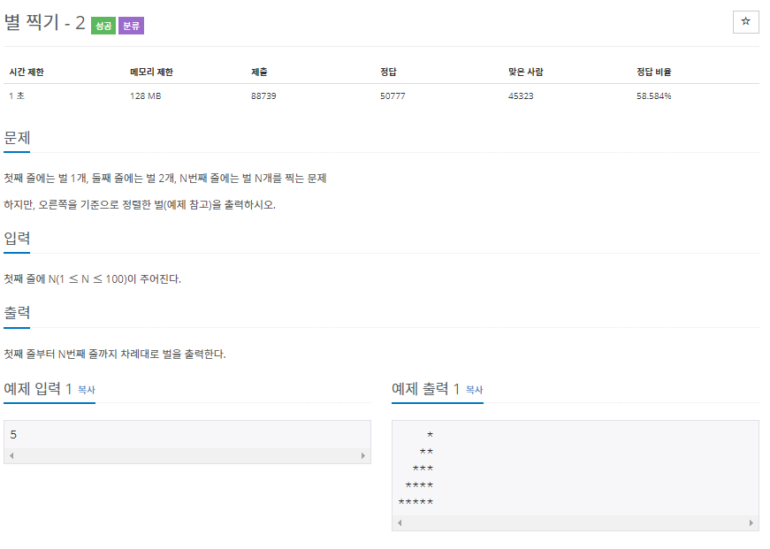Click the single-star row in example output

(x=431, y=435)
